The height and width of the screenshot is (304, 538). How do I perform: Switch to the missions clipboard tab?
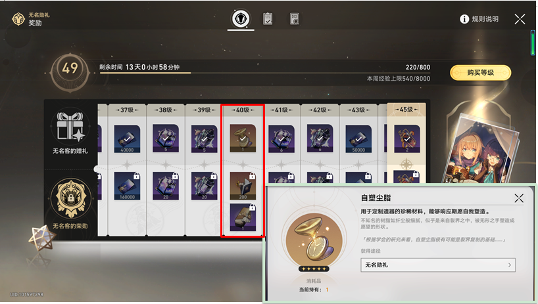point(268,19)
